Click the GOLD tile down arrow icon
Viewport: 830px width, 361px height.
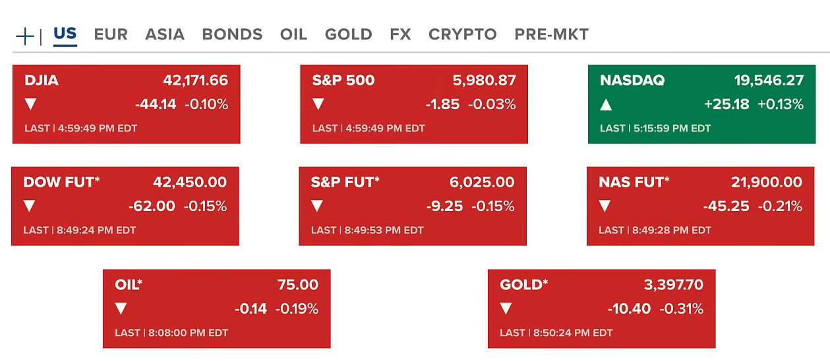point(506,308)
